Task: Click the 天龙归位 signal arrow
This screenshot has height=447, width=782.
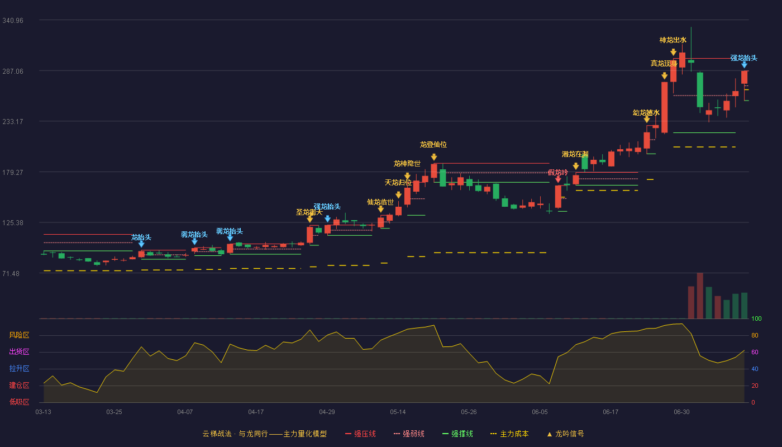Action: [398, 195]
